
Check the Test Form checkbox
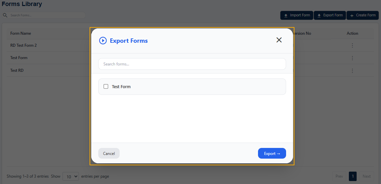(106, 86)
